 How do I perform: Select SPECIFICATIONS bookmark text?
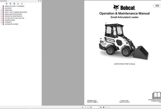click(x=10, y=20)
